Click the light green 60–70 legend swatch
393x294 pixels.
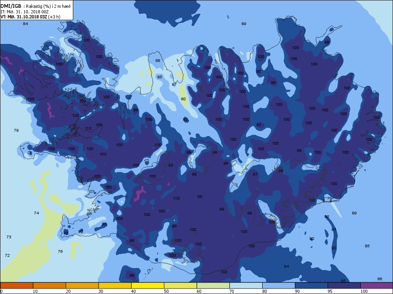(213, 285)
